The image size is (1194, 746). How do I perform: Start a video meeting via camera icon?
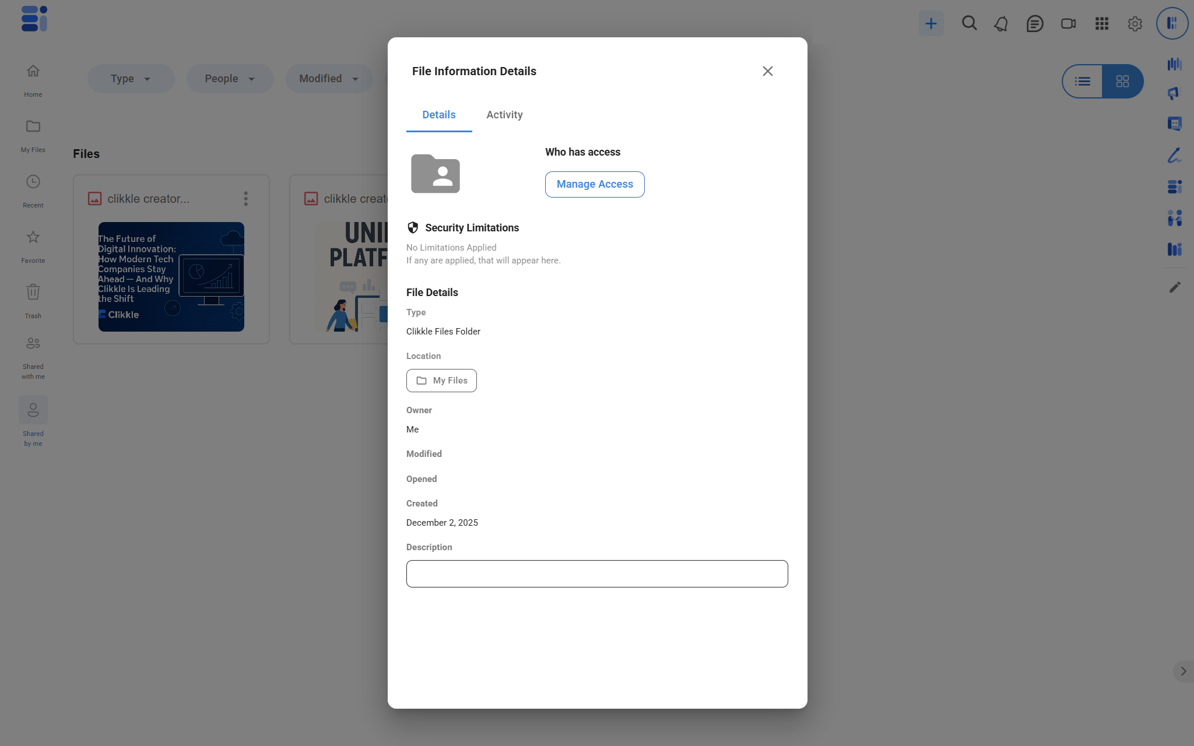coord(1068,24)
